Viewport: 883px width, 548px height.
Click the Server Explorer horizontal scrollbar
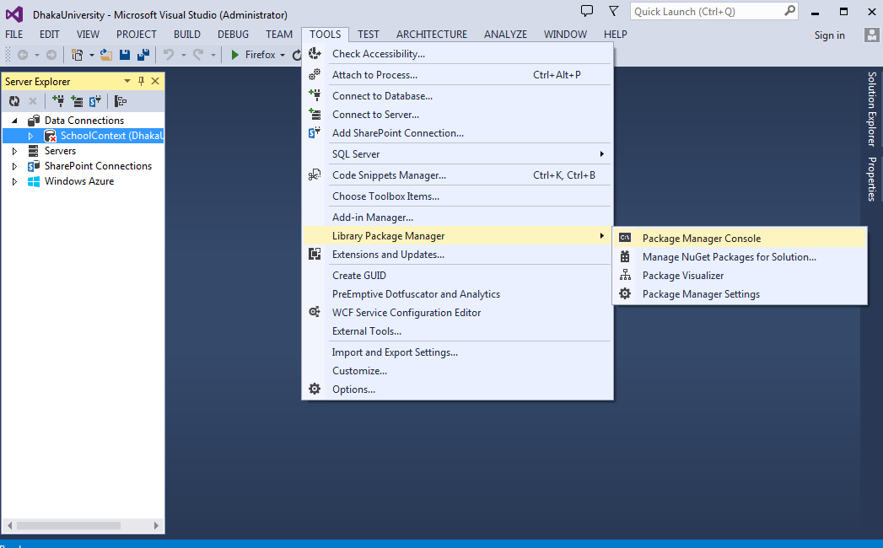(68, 525)
